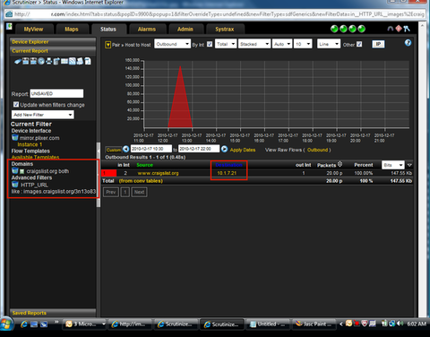
Task: Open the Outbound direction dropdown
Action: click(172, 44)
